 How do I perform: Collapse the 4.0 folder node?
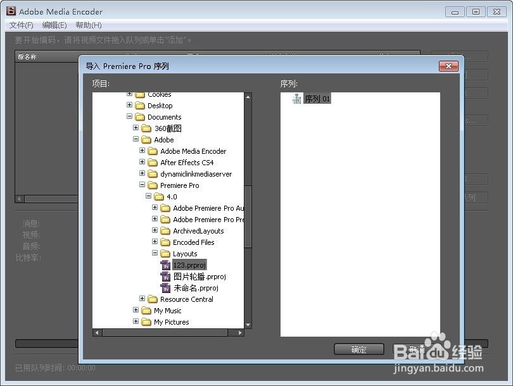(149, 196)
